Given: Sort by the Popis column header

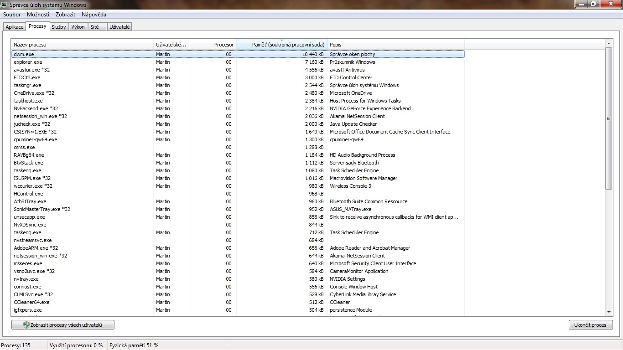Looking at the screenshot, I should tap(396, 45).
